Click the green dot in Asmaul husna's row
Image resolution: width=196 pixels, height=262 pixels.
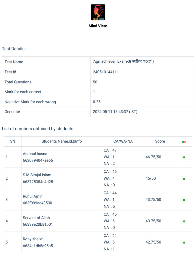pyautogui.click(x=184, y=157)
